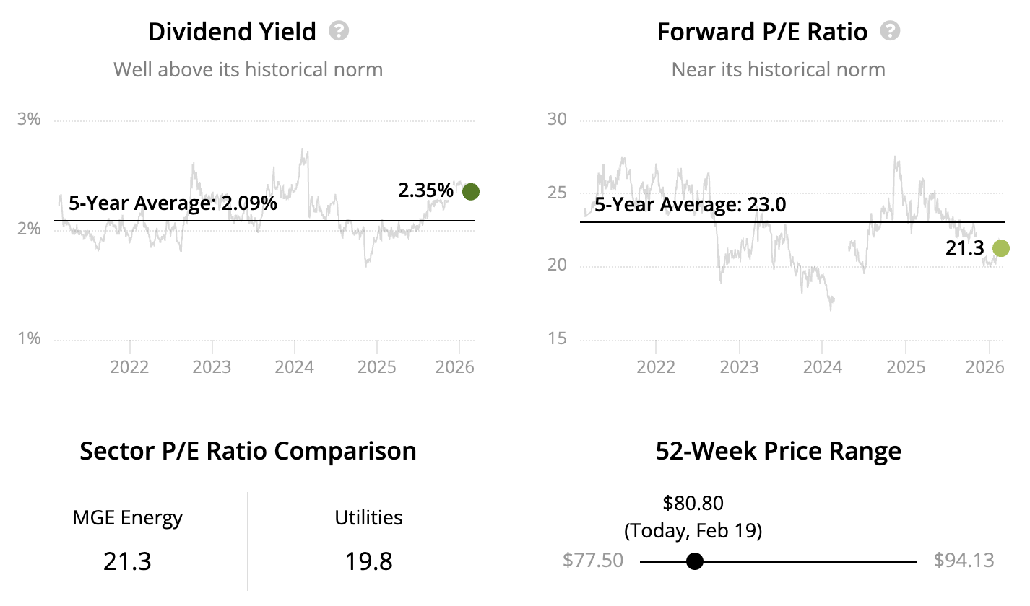The image size is (1030, 606).
Task: Click the MGE Energy label
Action: (x=128, y=518)
